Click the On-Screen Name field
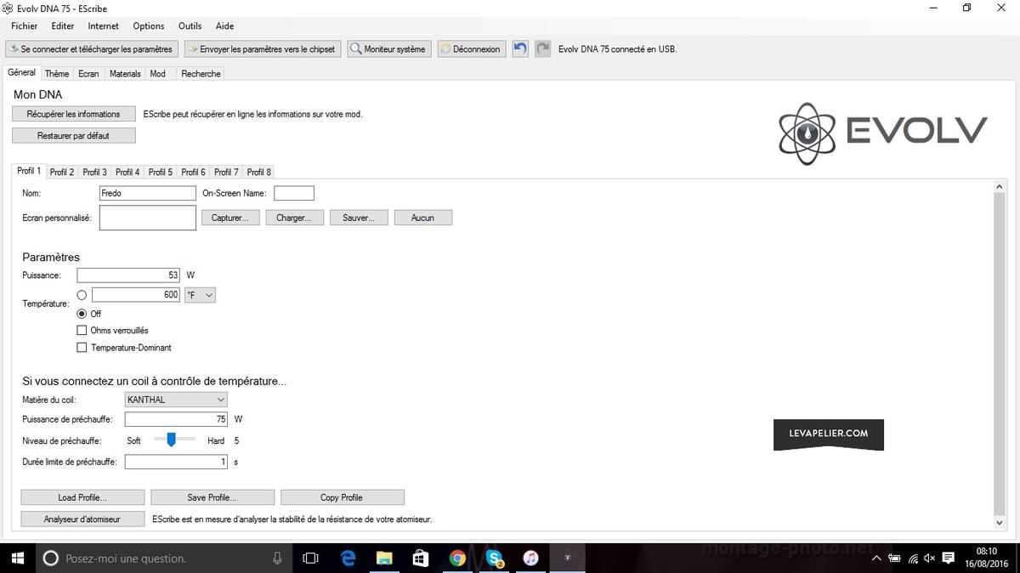Screen dimensions: 1020x573 coord(294,193)
